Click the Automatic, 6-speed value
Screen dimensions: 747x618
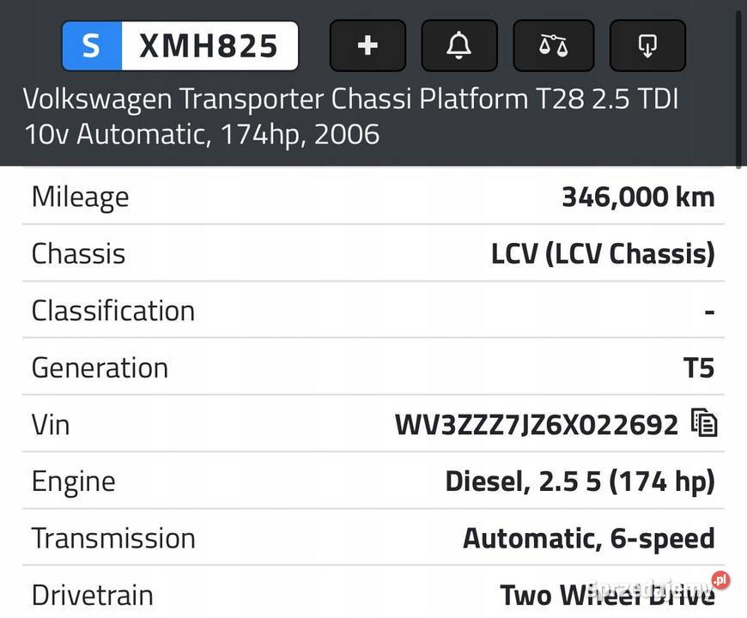589,538
